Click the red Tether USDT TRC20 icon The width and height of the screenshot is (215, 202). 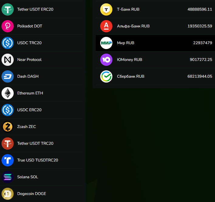pos(8,144)
